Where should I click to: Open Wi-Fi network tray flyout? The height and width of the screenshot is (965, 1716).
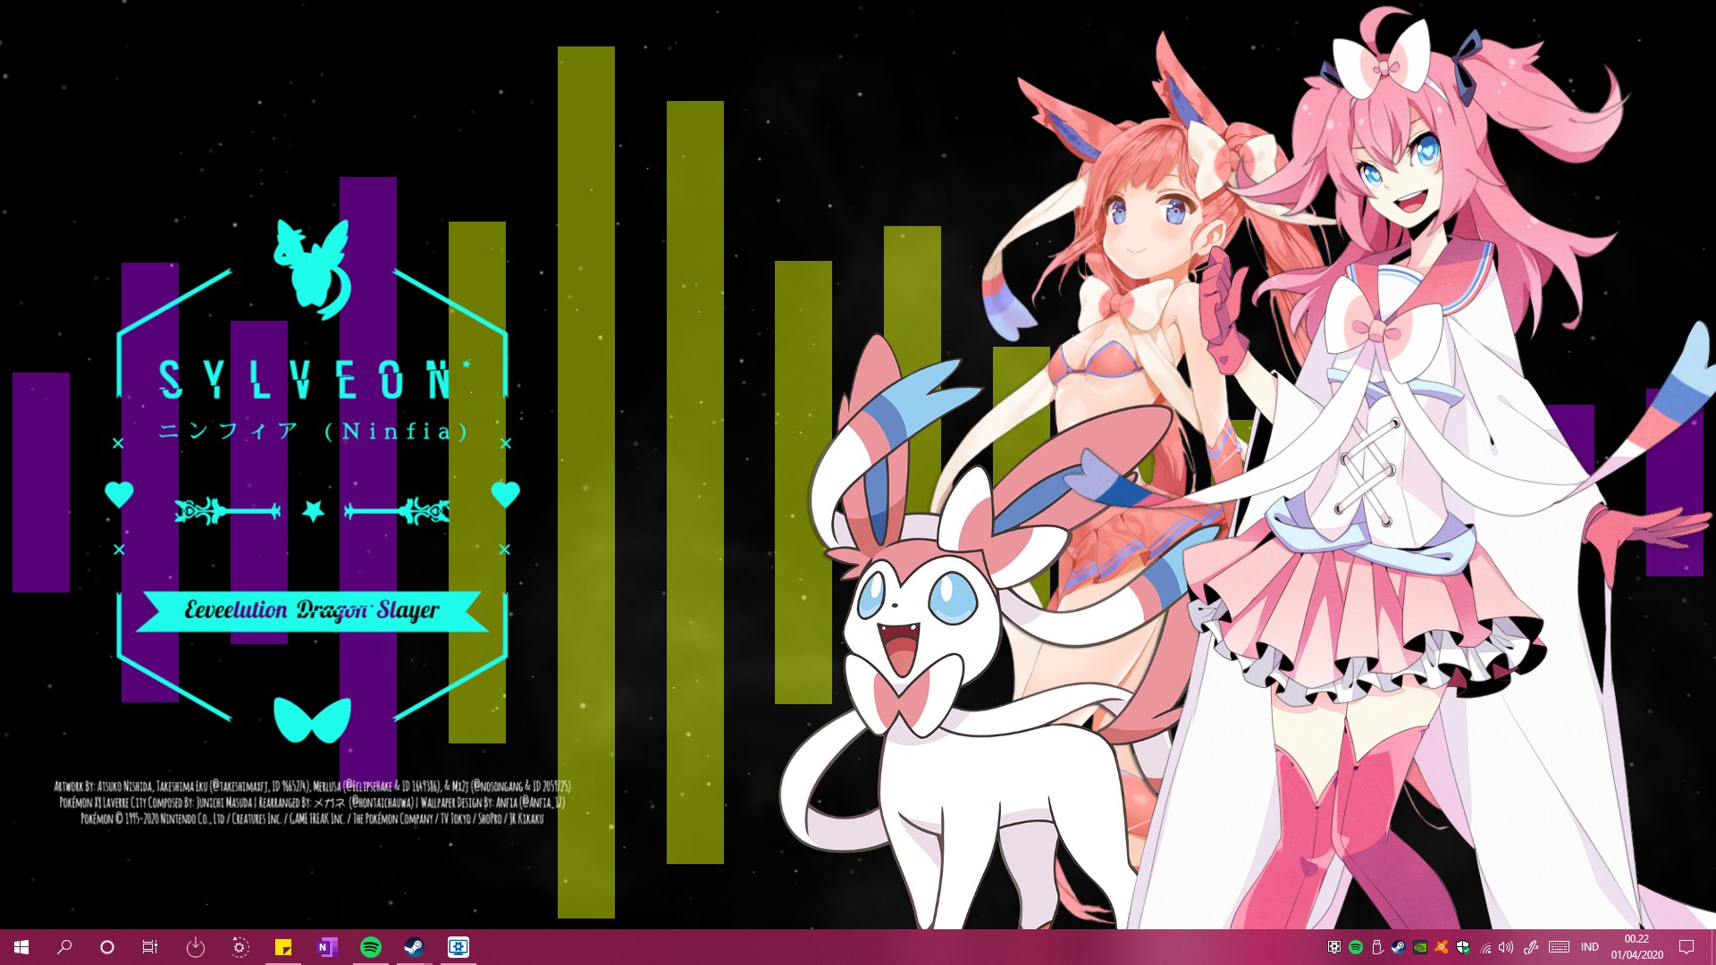point(1485,947)
